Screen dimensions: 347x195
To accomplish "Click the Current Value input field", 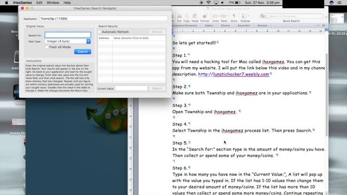I will 131,88.
